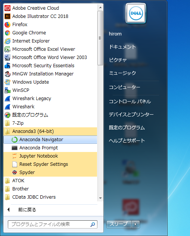Expand the ATOK folder
The image size is (190, 236).
[x=50, y=181]
